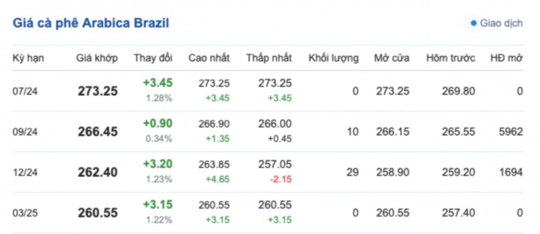This screenshot has height=234, width=540.
Task: Click the blue Giao dịch status dot
Action: pos(473,23)
